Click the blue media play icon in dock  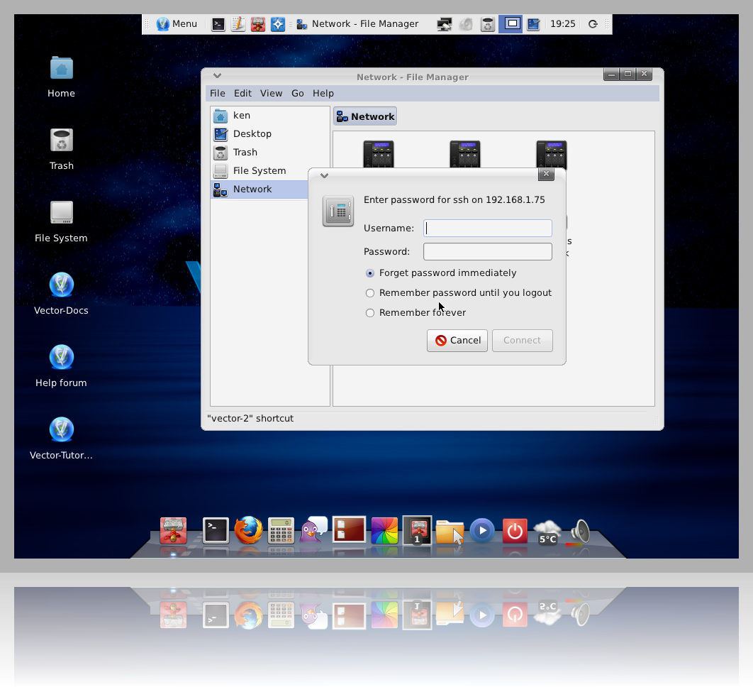[x=482, y=530]
